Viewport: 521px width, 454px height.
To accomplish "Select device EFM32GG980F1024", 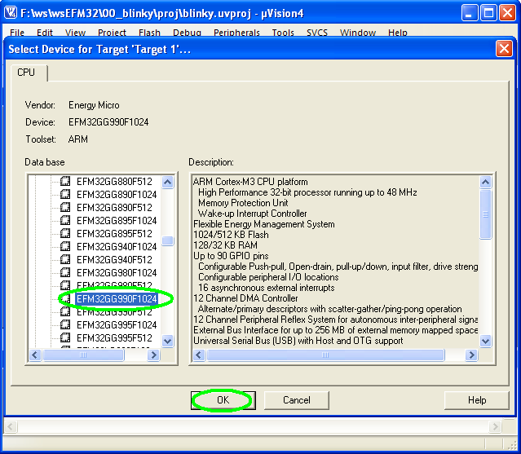I will point(117,273).
